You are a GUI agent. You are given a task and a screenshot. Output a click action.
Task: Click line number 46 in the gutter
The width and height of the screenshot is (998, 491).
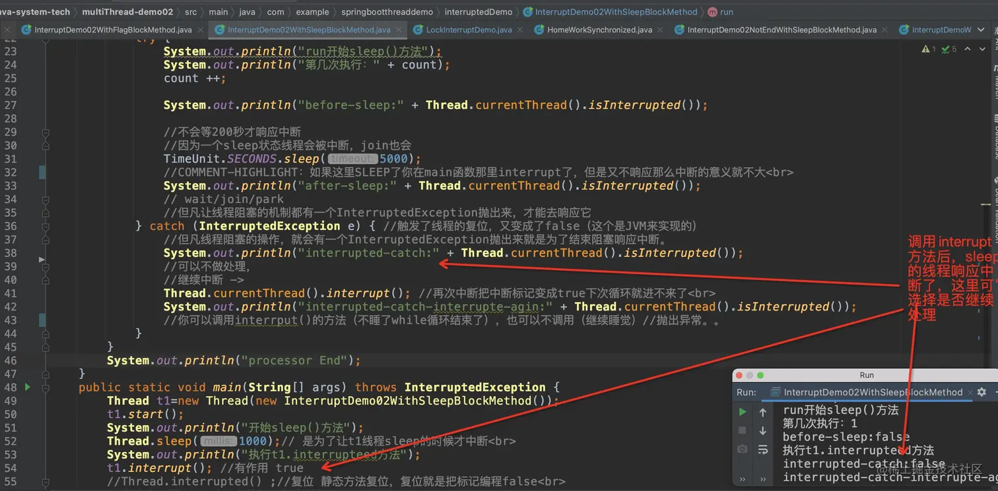pyautogui.click(x=11, y=361)
